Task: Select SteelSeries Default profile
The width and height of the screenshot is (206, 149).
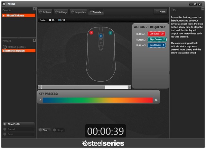Action: 19,51
